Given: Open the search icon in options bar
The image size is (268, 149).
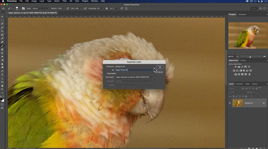Looking at the screenshot, I should tap(260, 8).
